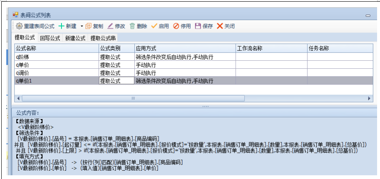This screenshot has width=380, height=179.
Task: Click the red X 关闭 button
Action: click(x=220, y=26)
